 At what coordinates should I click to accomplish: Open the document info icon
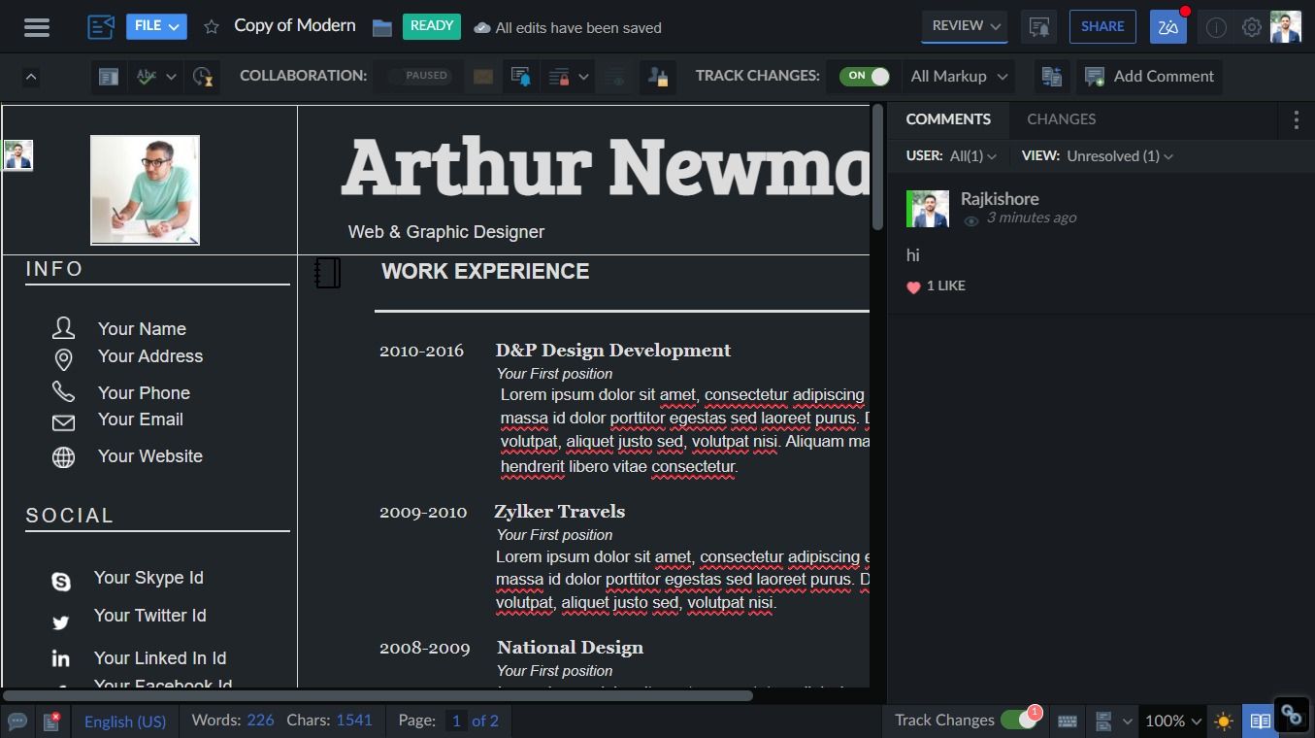click(1216, 28)
